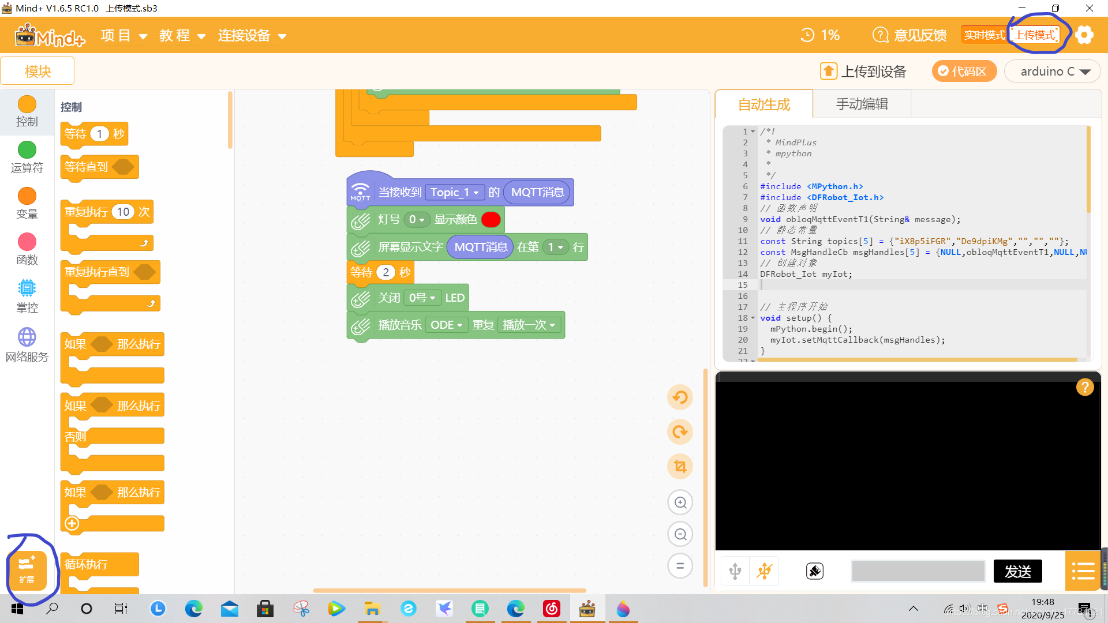Switch to 上传模式 upload mode
Image resolution: width=1108 pixels, height=623 pixels.
pos(1035,35)
